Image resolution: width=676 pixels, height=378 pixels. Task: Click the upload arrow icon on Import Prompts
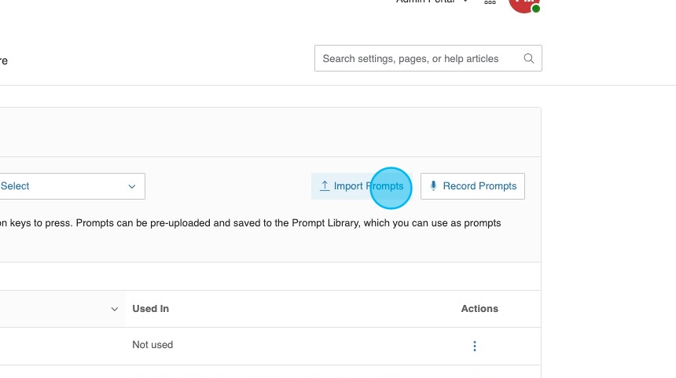click(325, 186)
